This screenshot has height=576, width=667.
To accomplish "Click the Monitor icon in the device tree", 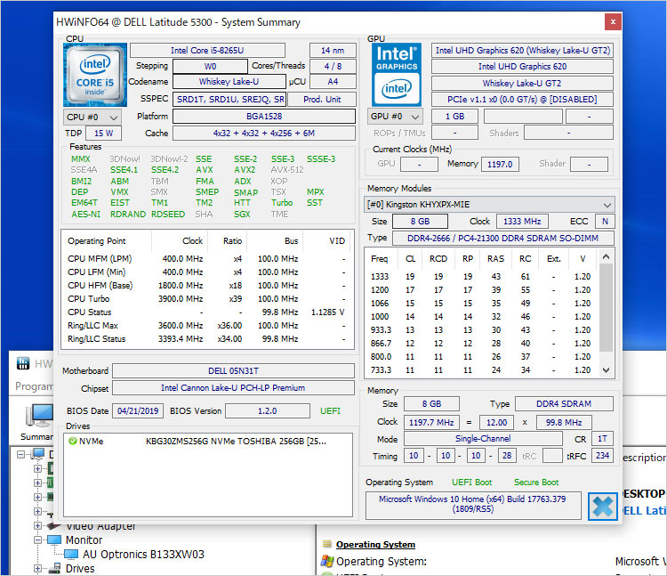I will click(54, 539).
